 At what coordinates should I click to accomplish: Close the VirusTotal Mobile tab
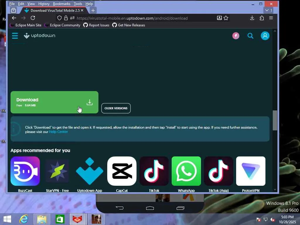[82, 10]
